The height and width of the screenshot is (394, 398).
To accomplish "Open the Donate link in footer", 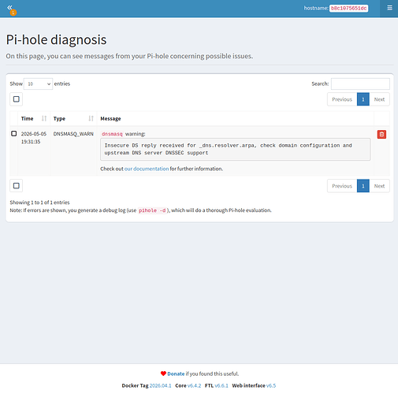I will (176, 374).
